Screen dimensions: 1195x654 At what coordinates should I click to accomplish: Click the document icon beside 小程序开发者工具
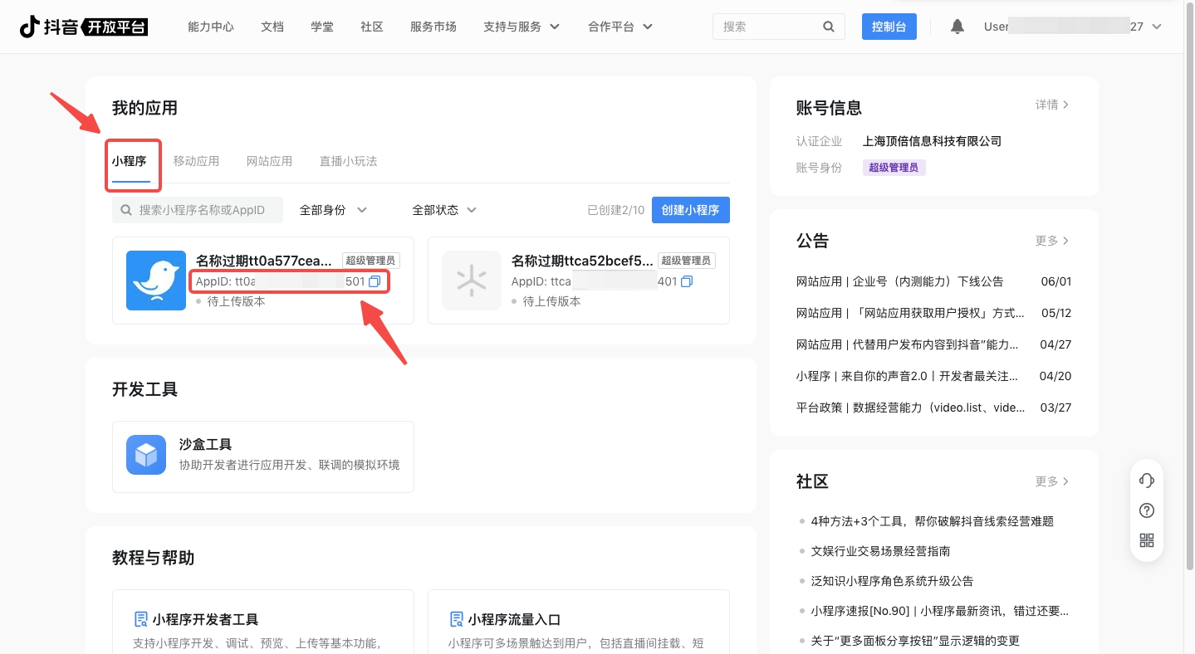click(140, 619)
